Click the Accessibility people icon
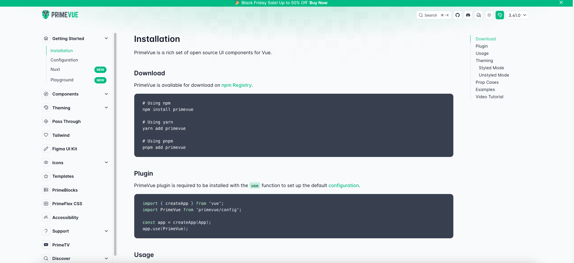Image resolution: width=574 pixels, height=263 pixels. [x=46, y=217]
